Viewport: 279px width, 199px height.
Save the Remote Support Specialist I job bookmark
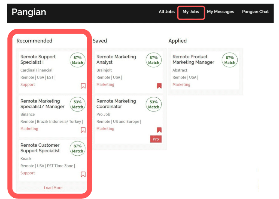point(83,86)
